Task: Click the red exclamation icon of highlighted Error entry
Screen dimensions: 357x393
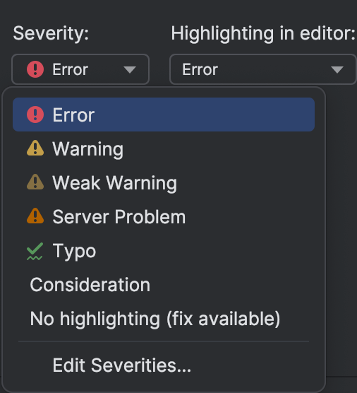Action: click(x=35, y=115)
